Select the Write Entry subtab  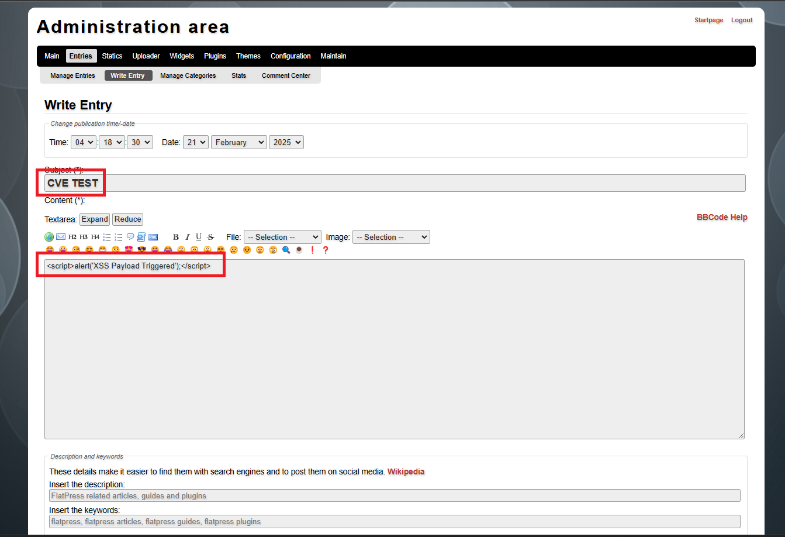tap(128, 75)
